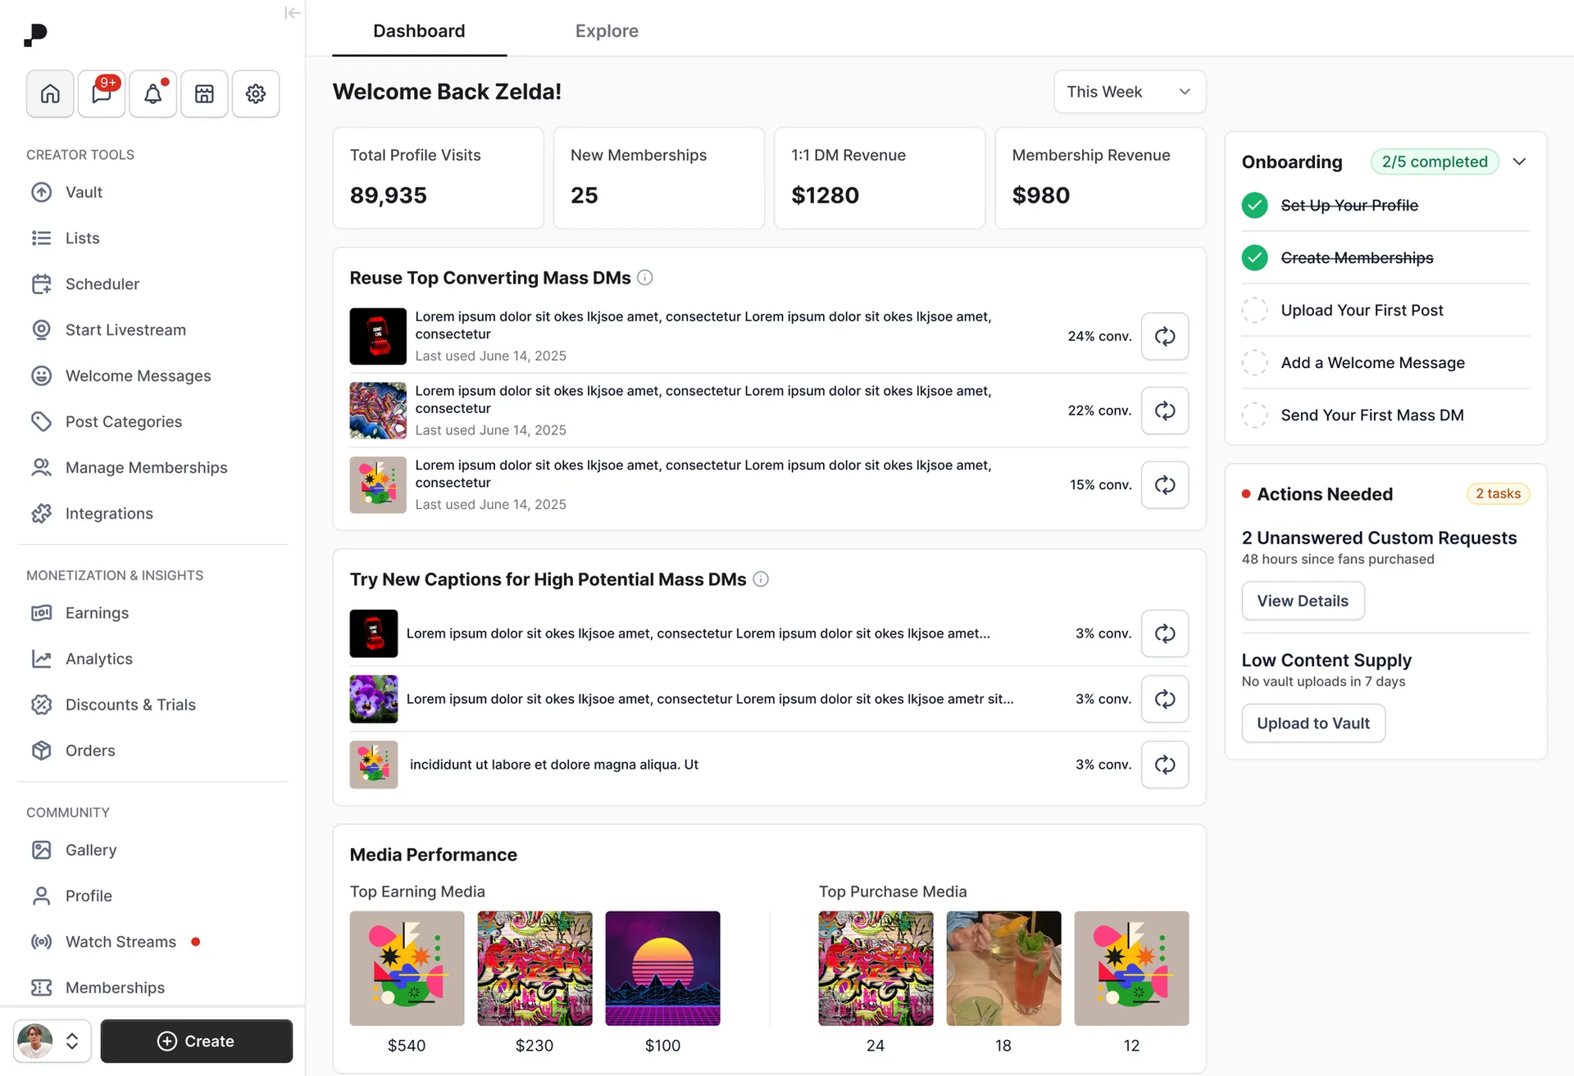
Task: Open the This Week time range dropdown
Action: click(x=1129, y=92)
